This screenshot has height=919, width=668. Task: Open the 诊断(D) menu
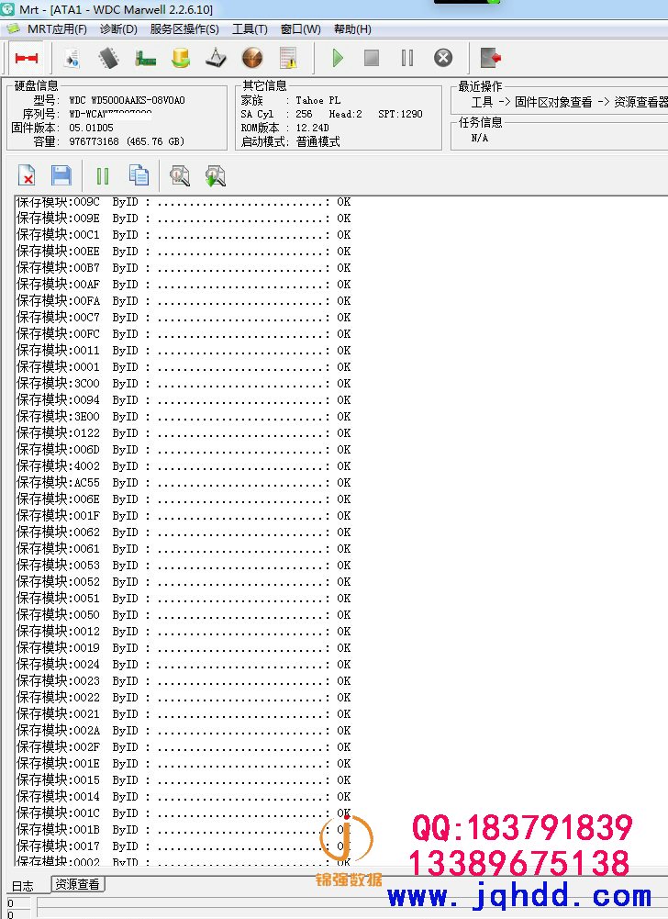pyautogui.click(x=118, y=28)
